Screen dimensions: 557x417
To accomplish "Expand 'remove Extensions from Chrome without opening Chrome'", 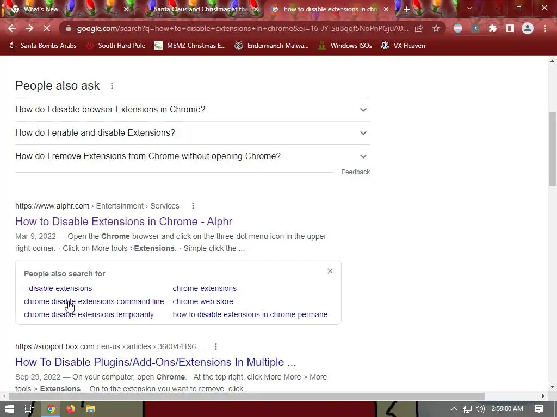I will click(x=193, y=156).
